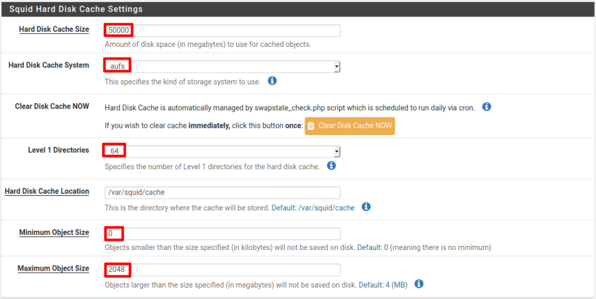Open info icon beside the swapstate_check.php cron description
This screenshot has height=299, width=596.
click(487, 107)
